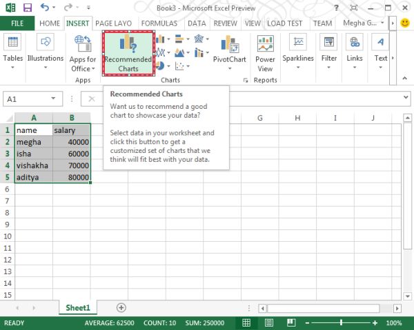Select the Sheet1 tab
414x330 pixels.
point(78,307)
